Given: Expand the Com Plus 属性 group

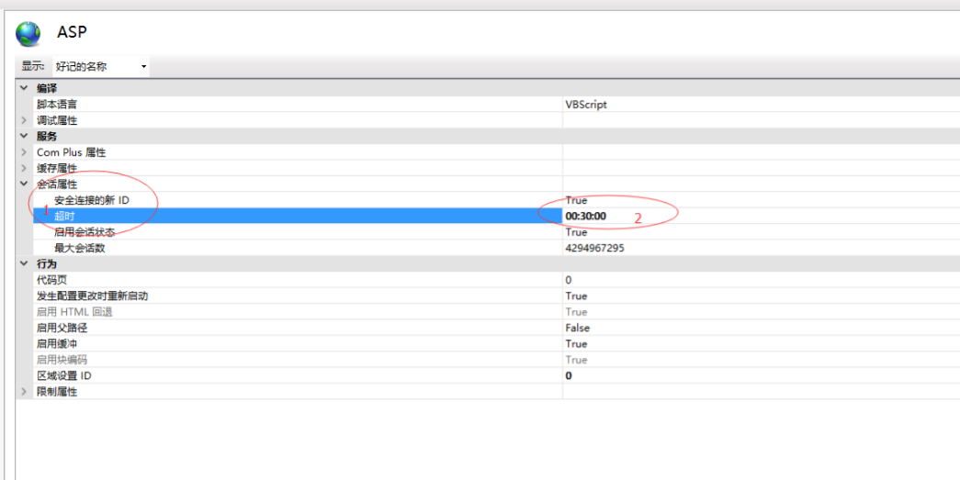Looking at the screenshot, I should coord(24,152).
